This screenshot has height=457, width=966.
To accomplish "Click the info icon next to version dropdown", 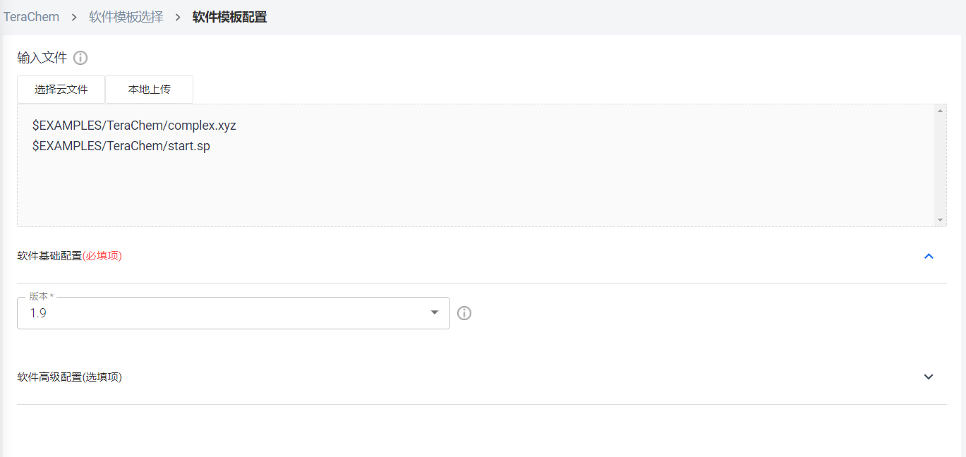I will tap(464, 313).
